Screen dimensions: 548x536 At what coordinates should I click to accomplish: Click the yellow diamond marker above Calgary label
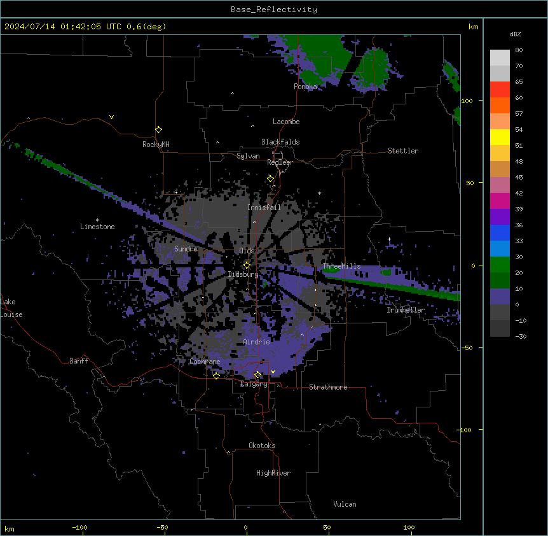coord(257,375)
